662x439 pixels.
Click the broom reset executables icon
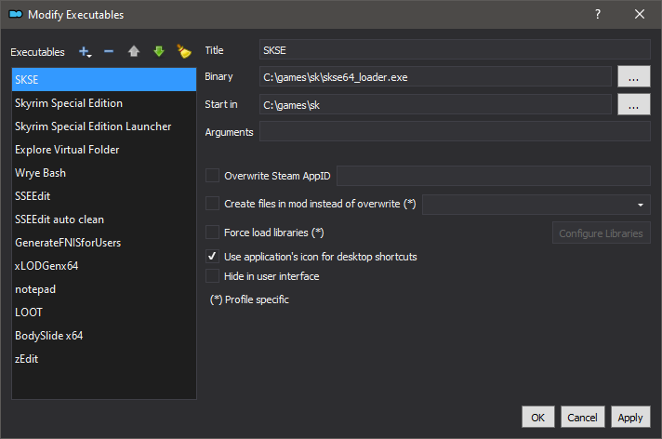pos(184,51)
